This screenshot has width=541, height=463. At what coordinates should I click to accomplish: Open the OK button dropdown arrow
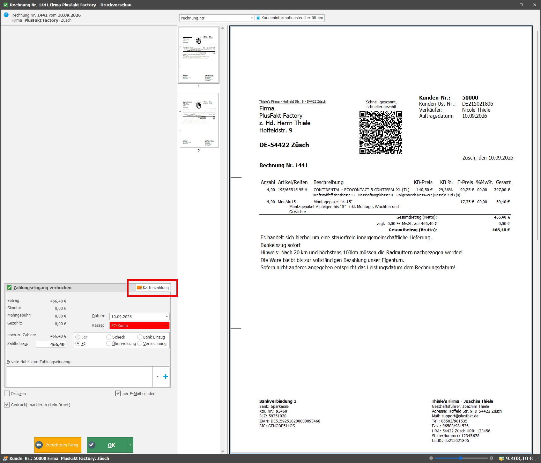click(130, 445)
